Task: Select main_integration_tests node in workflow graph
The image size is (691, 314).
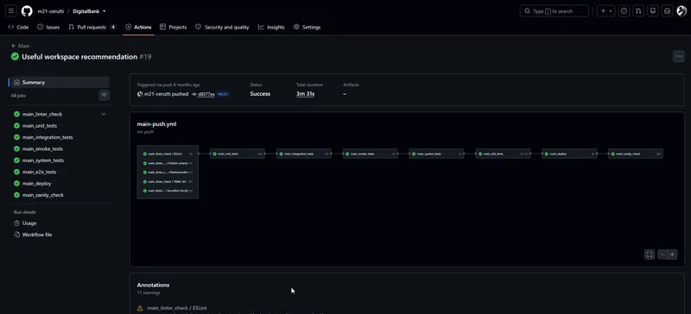Action: pyautogui.click(x=304, y=154)
